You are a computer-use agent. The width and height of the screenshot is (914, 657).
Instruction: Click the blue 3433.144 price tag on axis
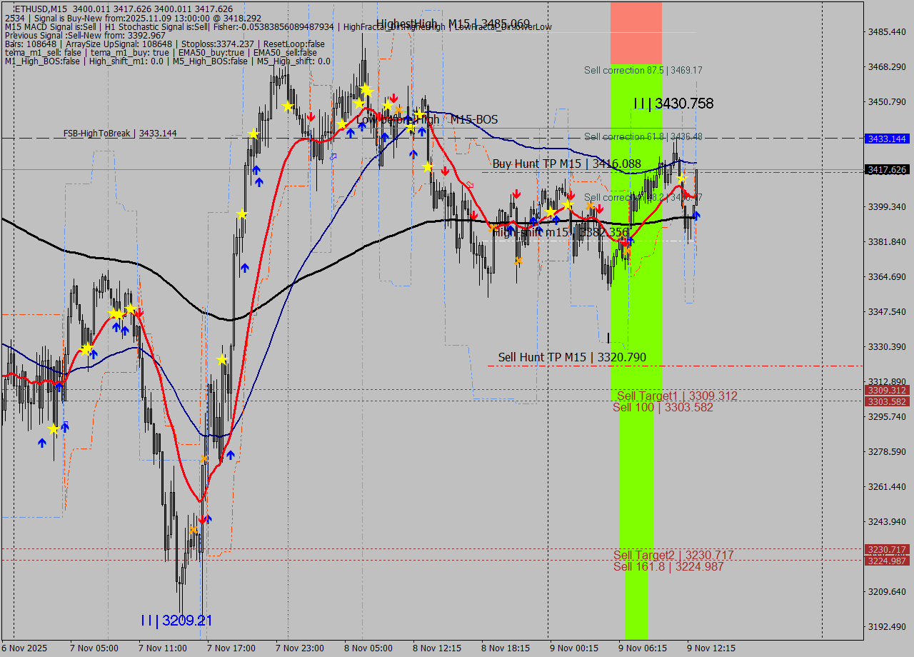[x=886, y=139]
